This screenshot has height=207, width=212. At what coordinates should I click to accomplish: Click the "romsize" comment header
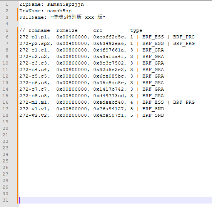point(67,30)
